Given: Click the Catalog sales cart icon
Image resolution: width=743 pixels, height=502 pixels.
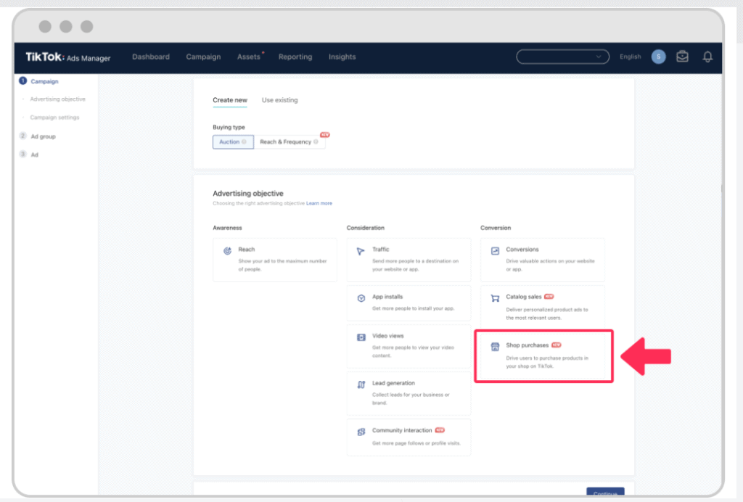Looking at the screenshot, I should 495,298.
